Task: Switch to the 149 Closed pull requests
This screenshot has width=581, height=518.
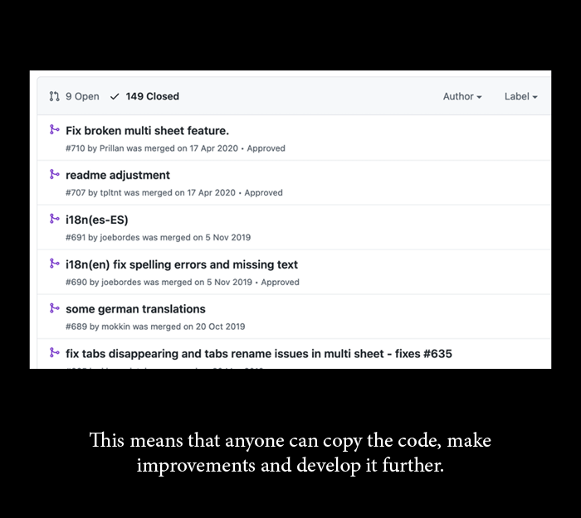Action: (144, 96)
